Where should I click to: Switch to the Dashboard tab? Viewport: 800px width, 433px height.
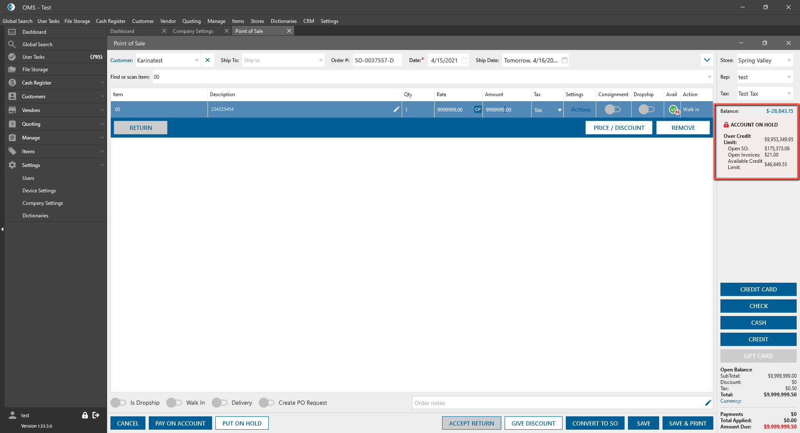pyautogui.click(x=122, y=31)
